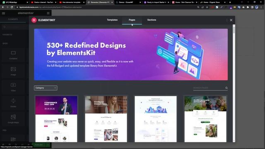Expand the Pro widget category

[4, 130]
